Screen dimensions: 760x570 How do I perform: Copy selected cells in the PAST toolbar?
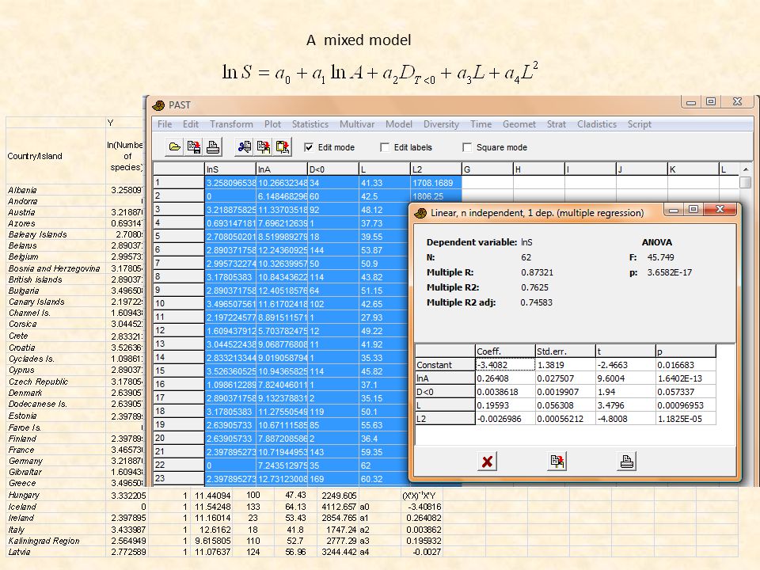click(264, 147)
